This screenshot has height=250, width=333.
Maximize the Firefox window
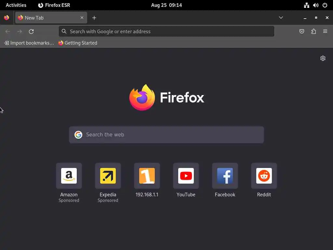coord(316,18)
